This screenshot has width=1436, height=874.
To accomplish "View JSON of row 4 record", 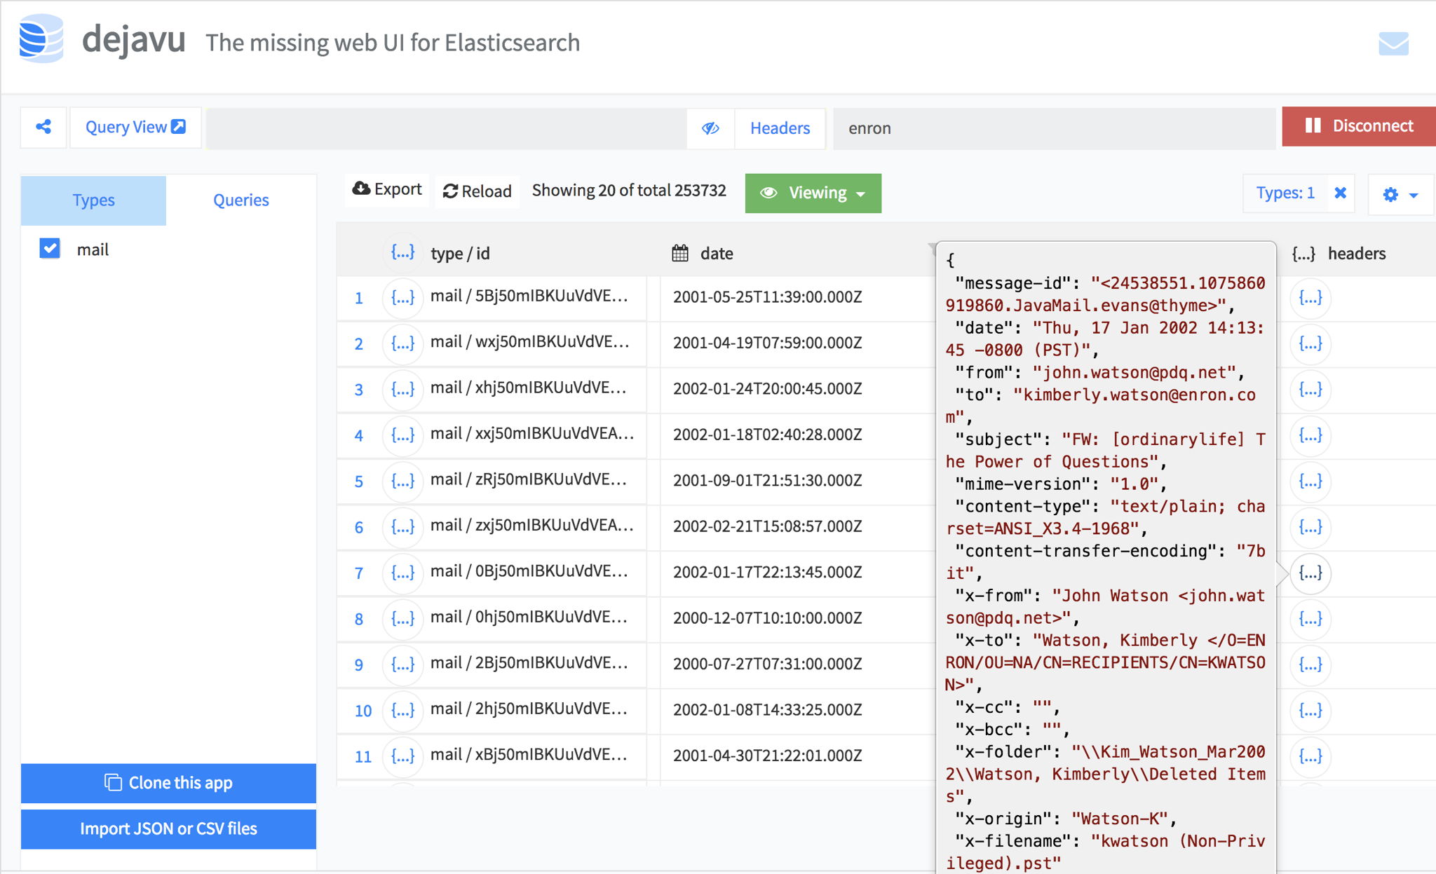I will coord(402,435).
